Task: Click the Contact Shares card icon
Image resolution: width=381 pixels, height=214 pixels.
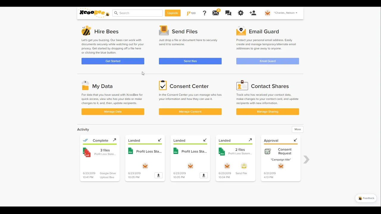Action: [x=242, y=85]
